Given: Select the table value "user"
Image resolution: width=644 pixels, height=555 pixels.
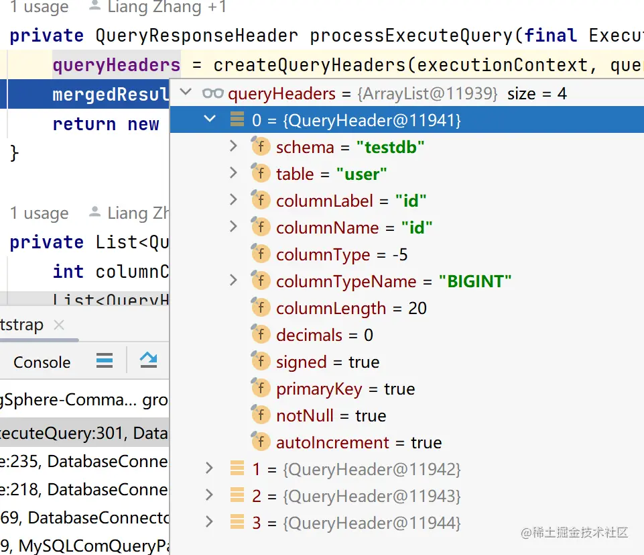Looking at the screenshot, I should [361, 174].
